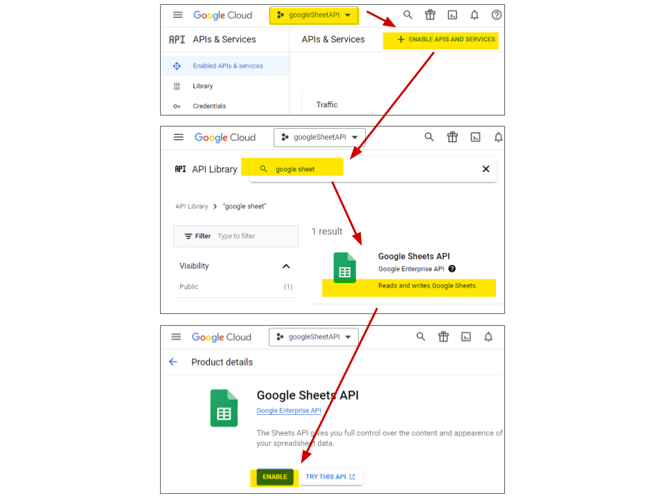Open googleSheetAPI project picker on APIs & Services page
Screen dimensions: 665x498
point(314,15)
